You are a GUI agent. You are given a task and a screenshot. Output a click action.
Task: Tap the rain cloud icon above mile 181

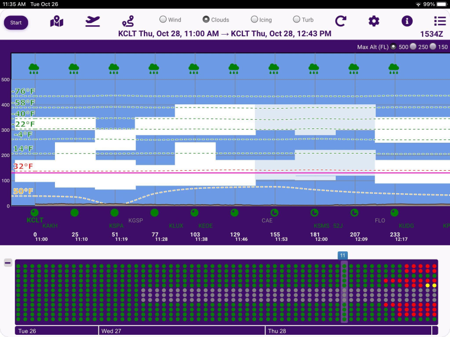314,69
